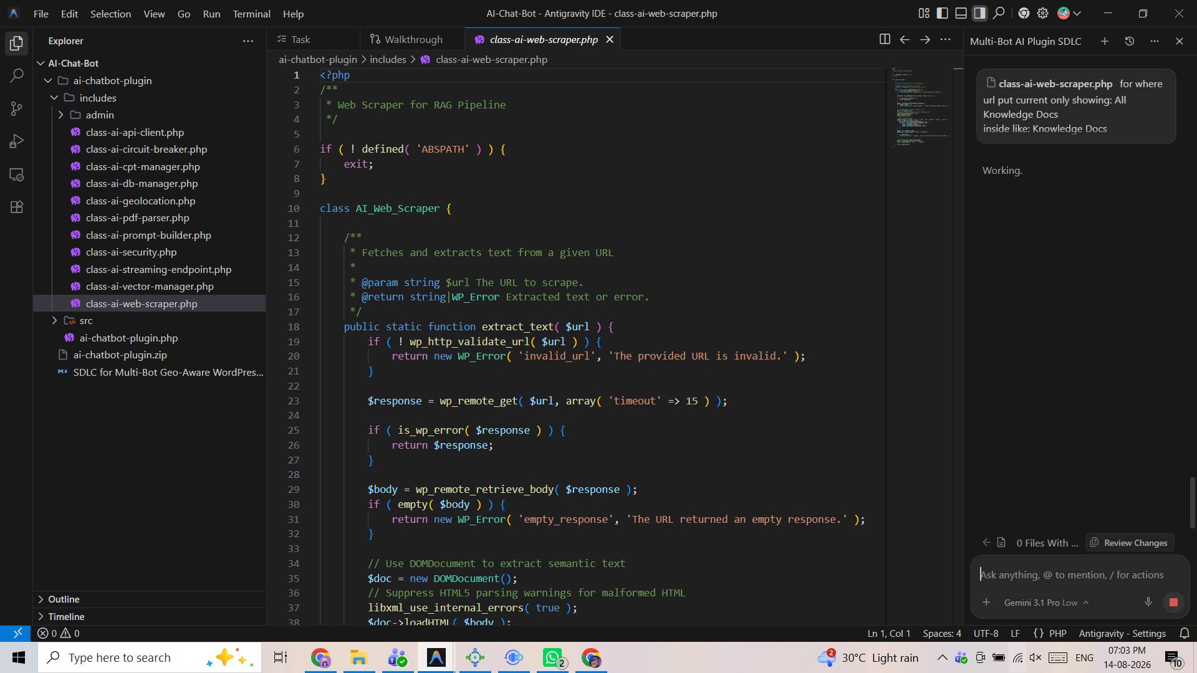This screenshot has height=673, width=1197.
Task: Toggle the primary side bar layout button
Action: tap(943, 13)
